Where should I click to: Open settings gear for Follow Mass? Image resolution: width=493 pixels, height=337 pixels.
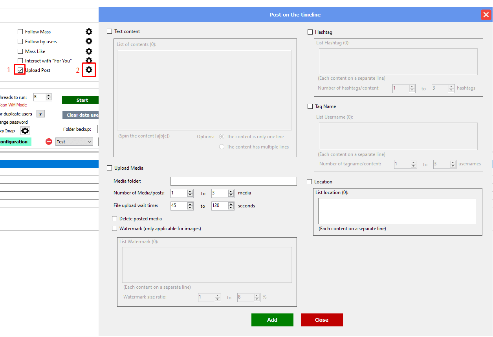pyautogui.click(x=89, y=32)
